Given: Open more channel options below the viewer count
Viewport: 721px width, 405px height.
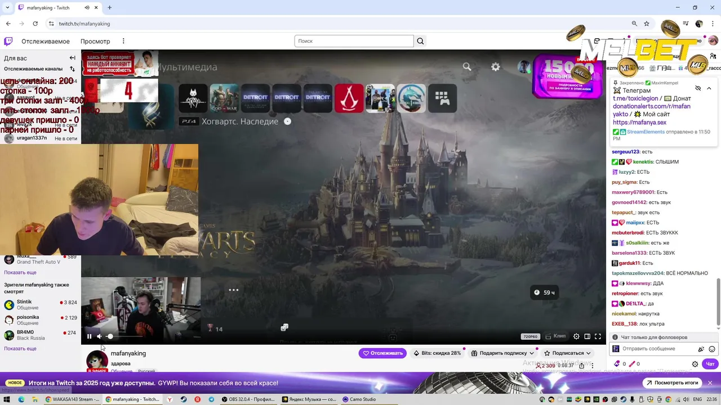Looking at the screenshot, I should coord(592,366).
